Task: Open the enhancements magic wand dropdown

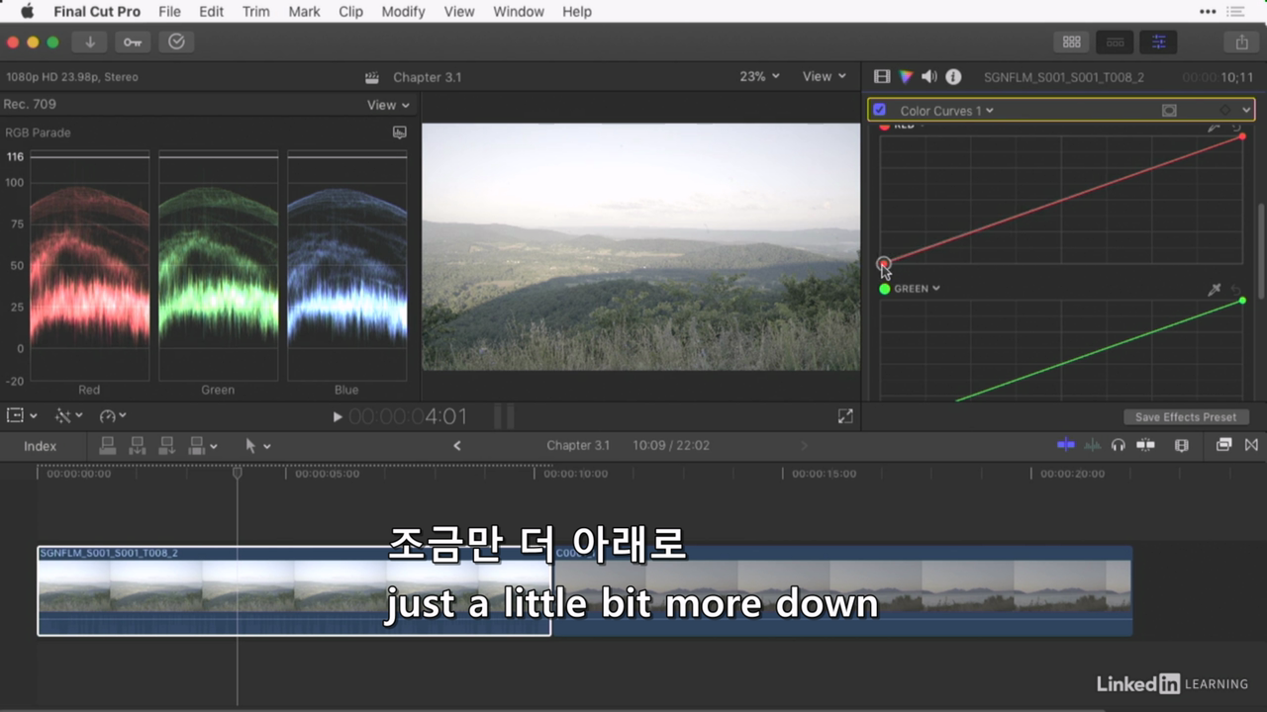Action: pos(68,416)
